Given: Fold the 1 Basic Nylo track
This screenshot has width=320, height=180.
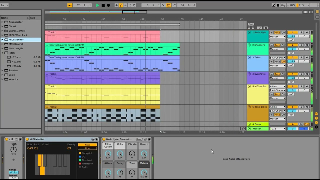Looking at the screenshot, I should (249, 32).
